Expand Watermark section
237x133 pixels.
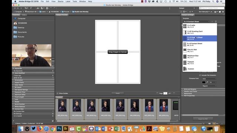(x=203, y=93)
